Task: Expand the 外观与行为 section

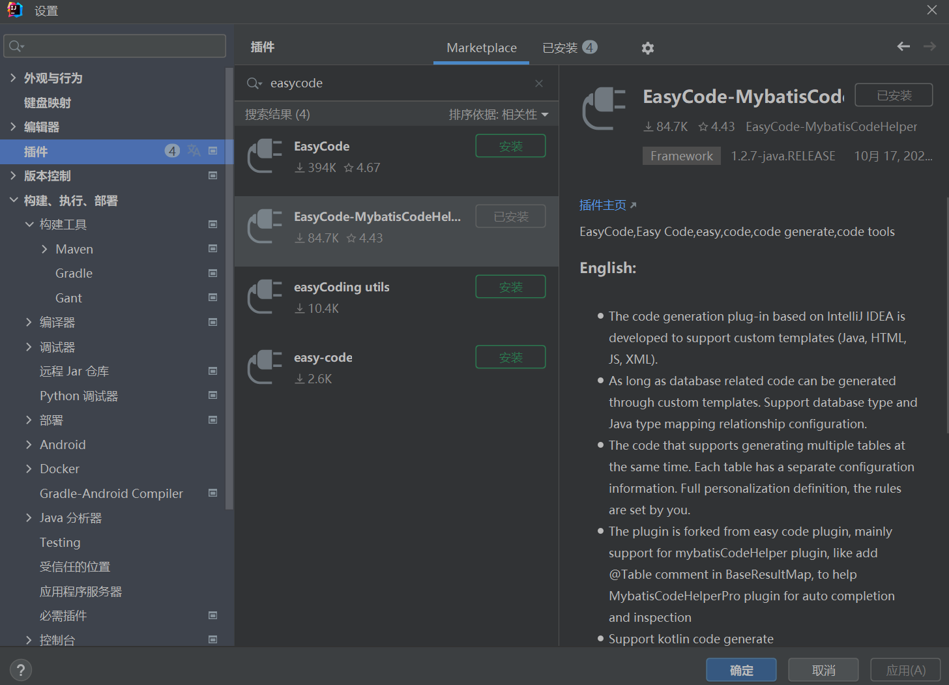Action: [13, 78]
